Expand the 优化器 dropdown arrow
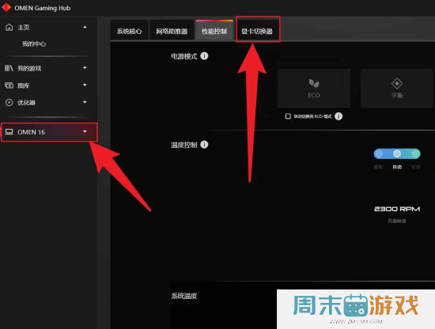The width and height of the screenshot is (435, 329). (85, 102)
